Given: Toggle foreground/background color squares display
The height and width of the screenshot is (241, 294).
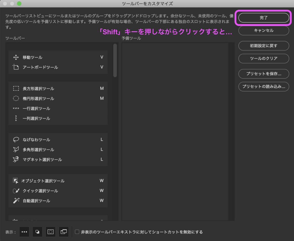Looking at the screenshot, I should (x=37, y=232).
